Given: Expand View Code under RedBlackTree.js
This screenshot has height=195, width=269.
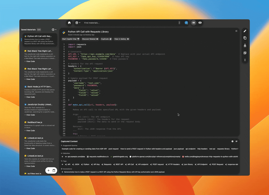Looking at the screenshot, I should pos(29,131).
